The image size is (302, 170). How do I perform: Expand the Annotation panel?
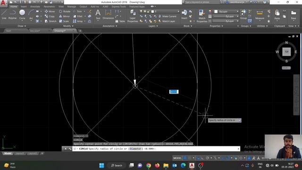coord(110,26)
